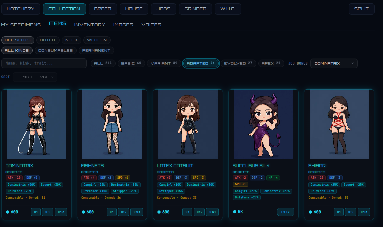Click the coin icon on Dominatrix price
The width and height of the screenshot is (383, 227).
pos(8,212)
